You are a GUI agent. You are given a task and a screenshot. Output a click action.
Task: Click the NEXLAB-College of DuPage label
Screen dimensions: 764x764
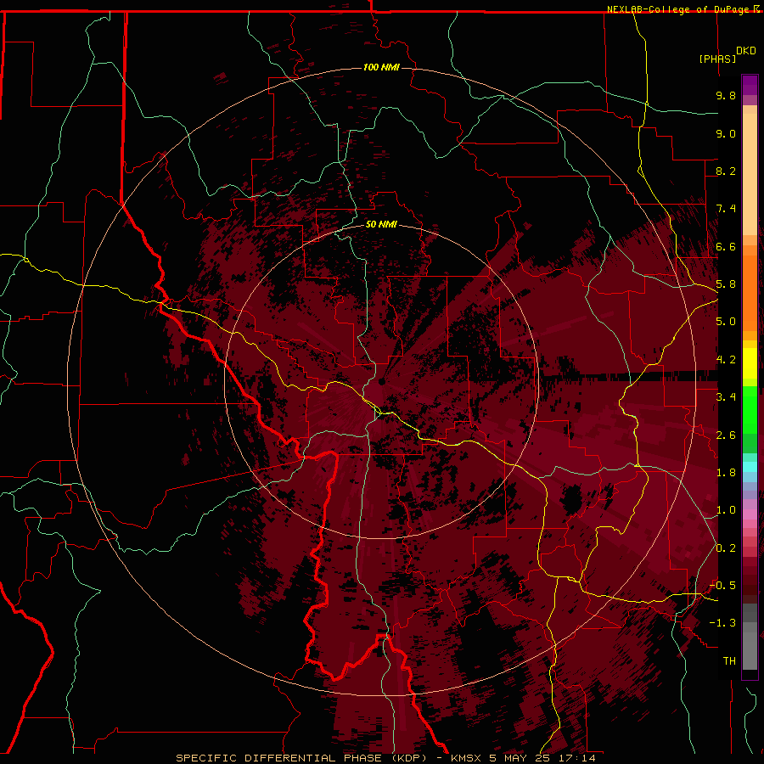(678, 9)
